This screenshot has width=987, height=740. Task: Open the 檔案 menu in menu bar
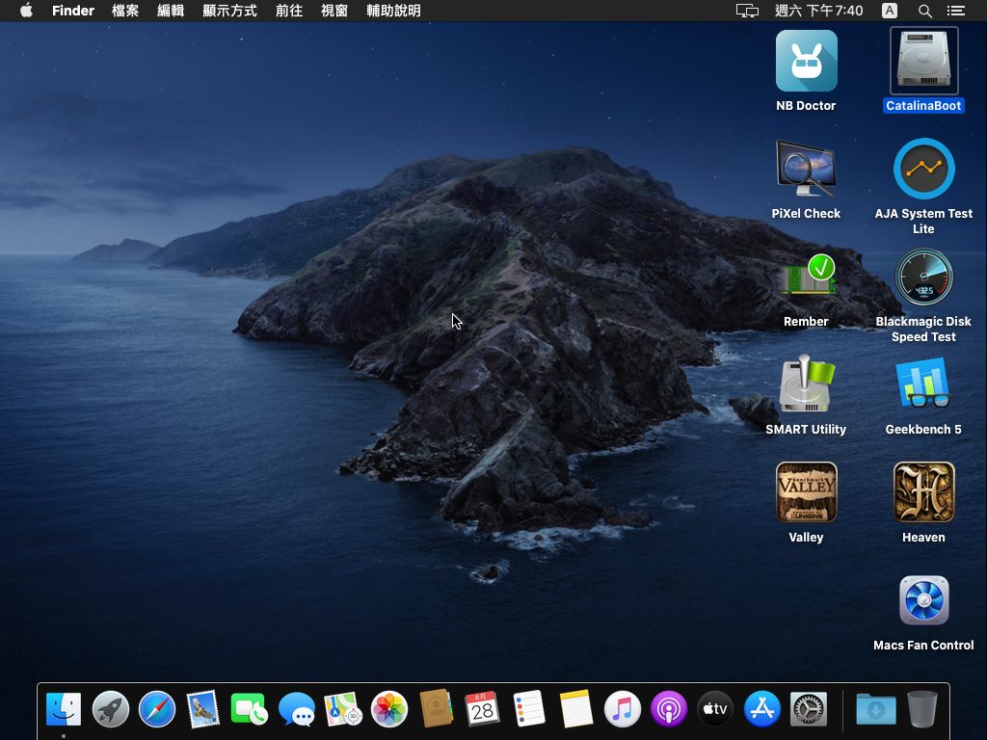125,11
